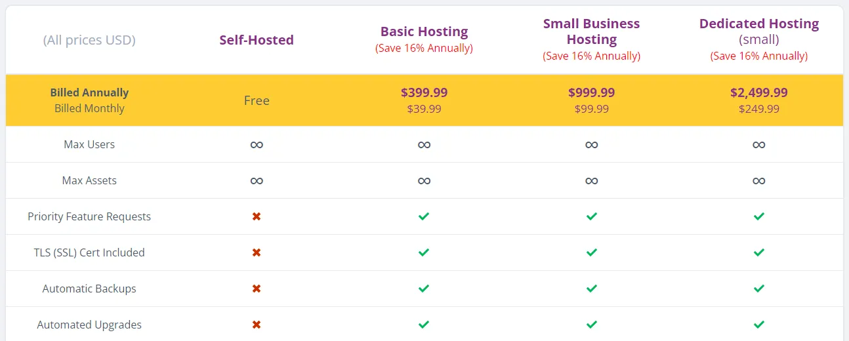
Task: Click Self-Hosted Max Users infinity symbol
Action: (x=257, y=144)
